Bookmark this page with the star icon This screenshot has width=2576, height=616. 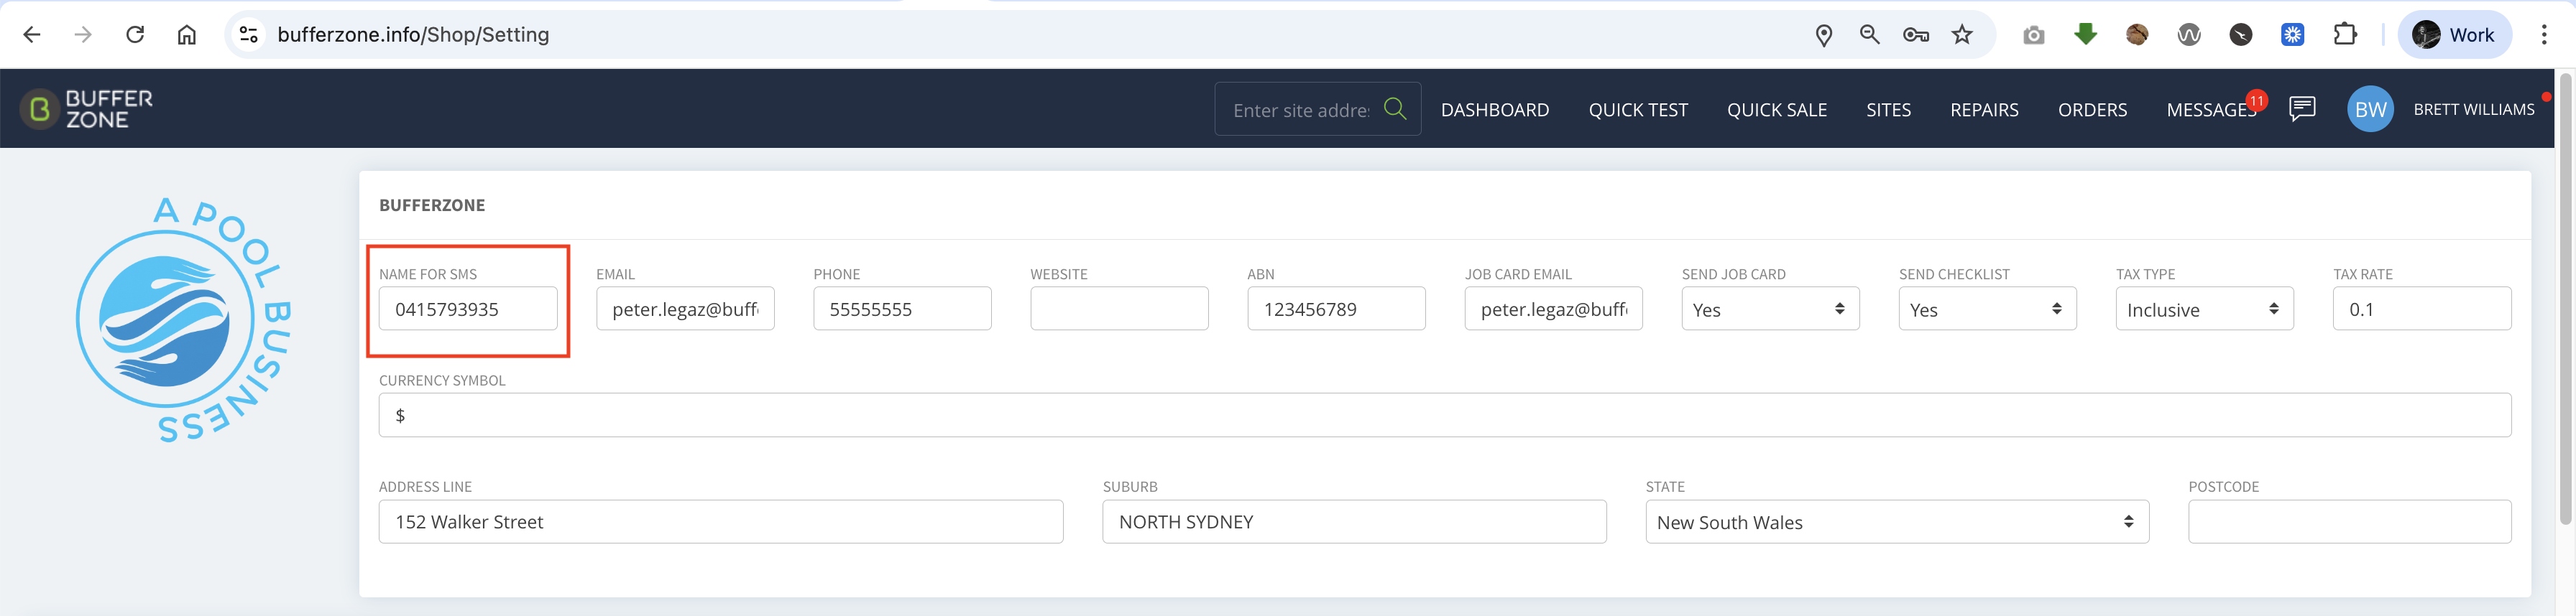[1962, 35]
